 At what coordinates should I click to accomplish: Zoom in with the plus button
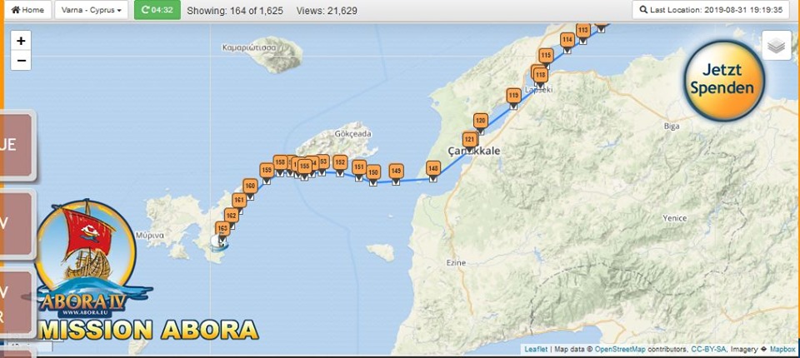[21, 41]
